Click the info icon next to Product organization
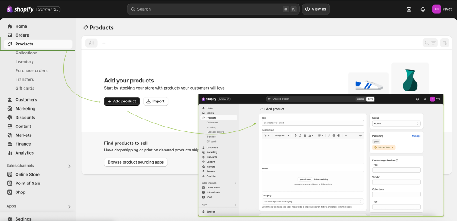This screenshot has width=457, height=221. [x=397, y=160]
